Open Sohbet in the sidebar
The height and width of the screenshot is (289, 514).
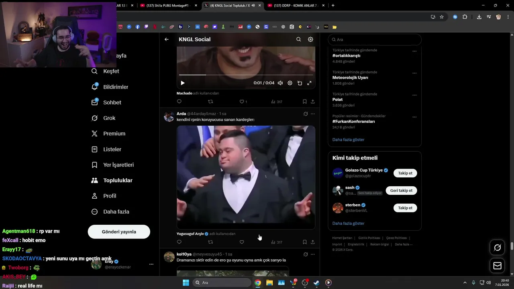pos(106,102)
